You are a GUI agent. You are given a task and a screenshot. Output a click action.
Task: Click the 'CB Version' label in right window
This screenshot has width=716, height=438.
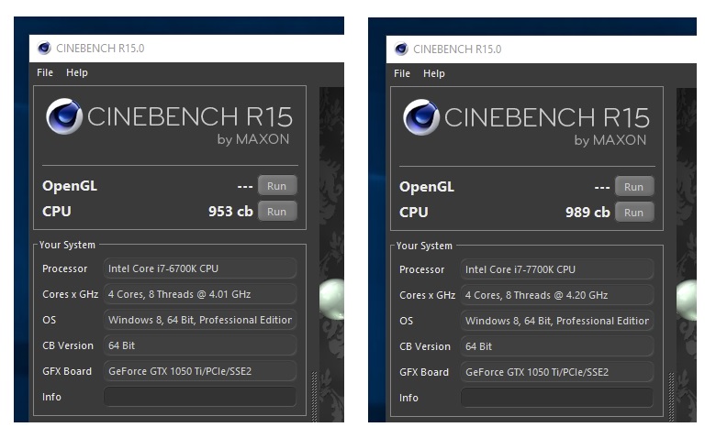(x=425, y=346)
